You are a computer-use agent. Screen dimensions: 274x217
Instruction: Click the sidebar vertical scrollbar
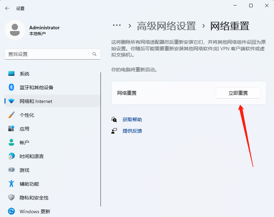[x=101, y=139]
